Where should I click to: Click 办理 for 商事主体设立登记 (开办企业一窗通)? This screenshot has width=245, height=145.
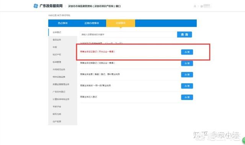(x=187, y=52)
